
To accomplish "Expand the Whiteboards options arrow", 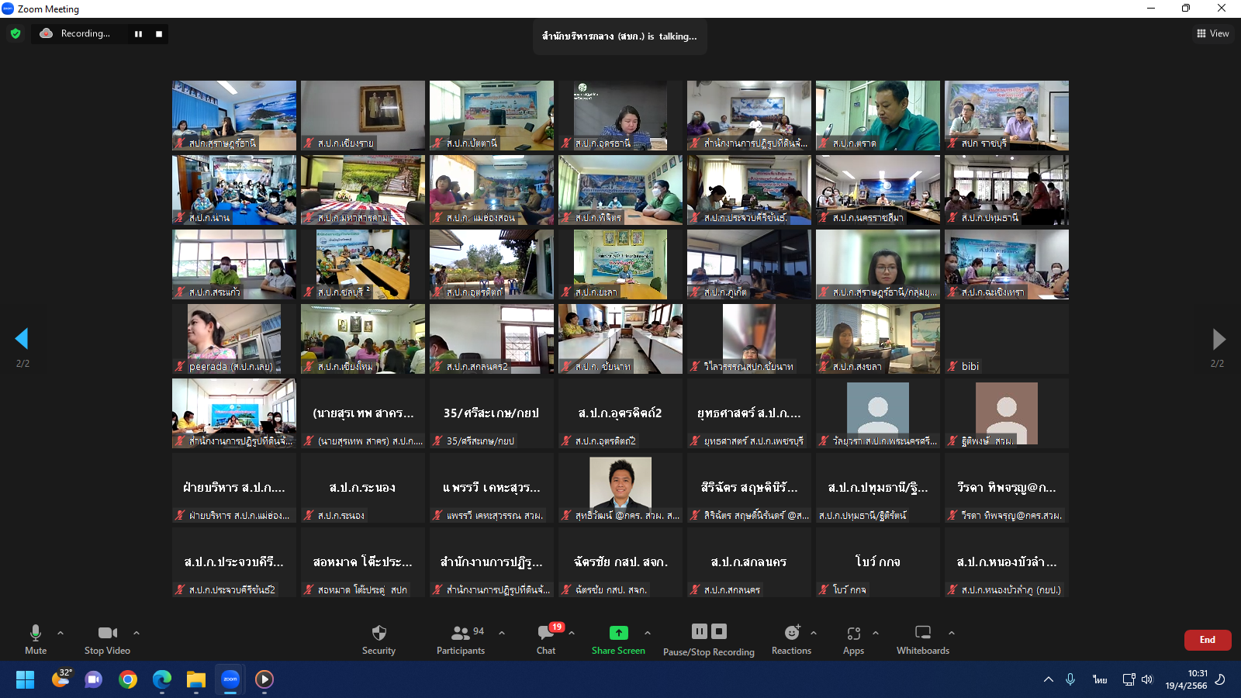I will click(x=952, y=633).
